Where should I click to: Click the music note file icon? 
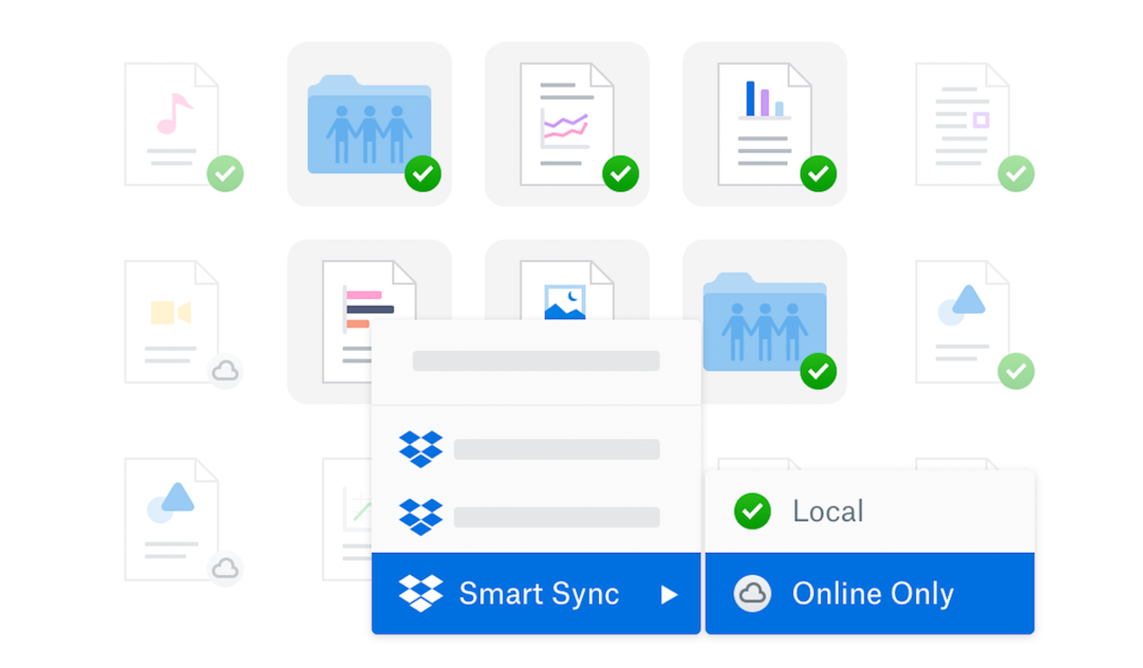pos(171,123)
